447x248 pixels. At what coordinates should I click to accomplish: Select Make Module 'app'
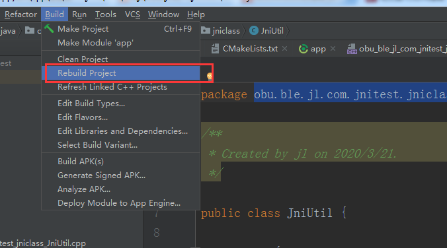pyautogui.click(x=121, y=43)
